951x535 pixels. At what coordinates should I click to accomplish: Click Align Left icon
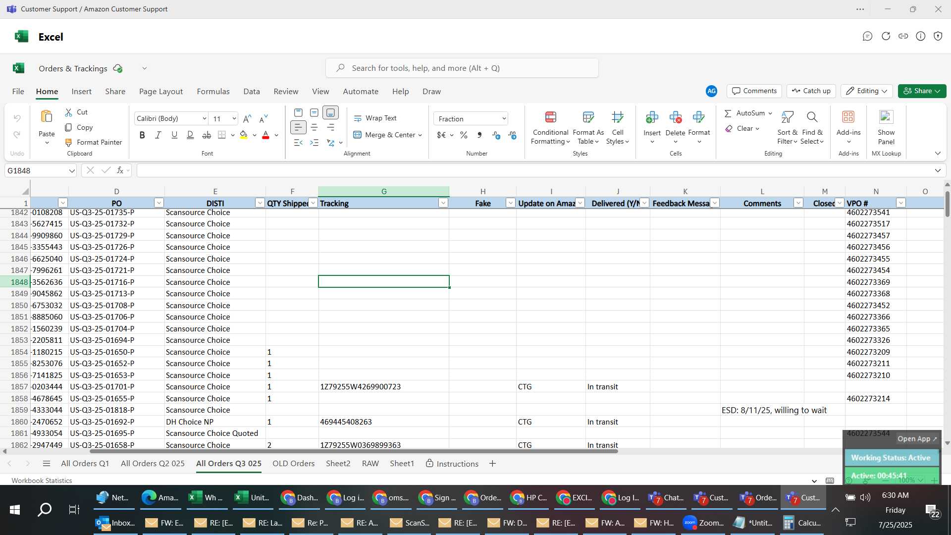click(298, 127)
